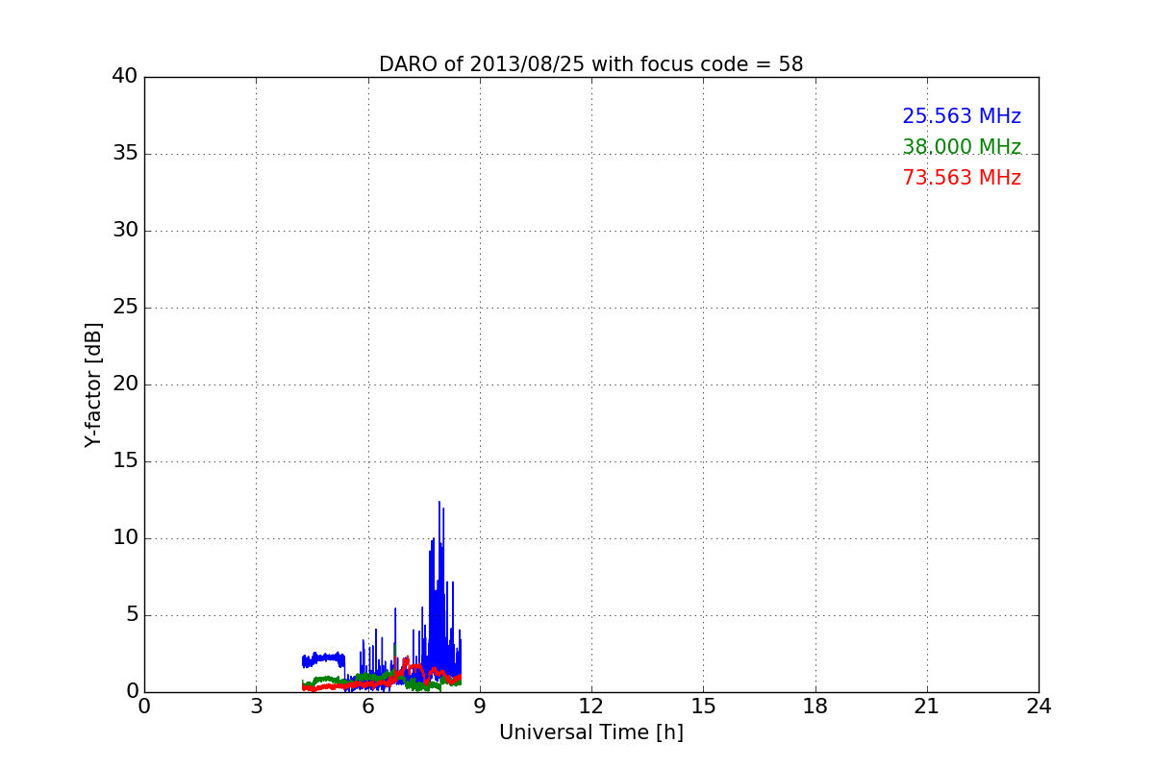Click the 'Universal Time [h]' axis label
This screenshot has width=1154, height=769.
[x=590, y=732]
